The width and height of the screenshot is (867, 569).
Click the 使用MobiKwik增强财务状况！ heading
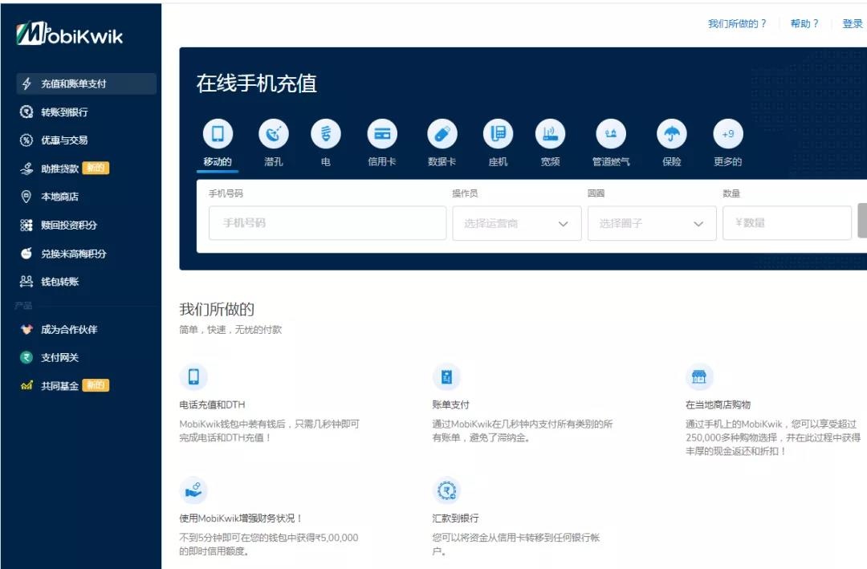coord(241,518)
